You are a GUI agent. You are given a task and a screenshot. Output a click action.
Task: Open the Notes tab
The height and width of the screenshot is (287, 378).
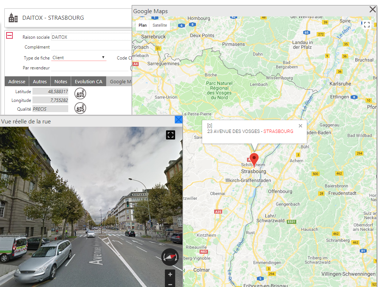click(61, 81)
